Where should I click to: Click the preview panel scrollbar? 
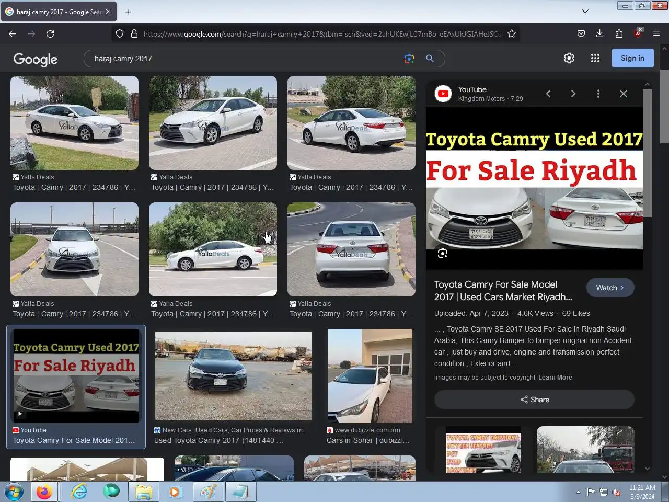[x=647, y=153]
